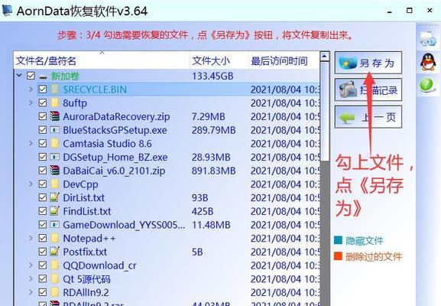Uncheck the AuroraDataRecovery.zip checkbox
Image resolution: width=441 pixels, height=306 pixels.
click(43, 116)
